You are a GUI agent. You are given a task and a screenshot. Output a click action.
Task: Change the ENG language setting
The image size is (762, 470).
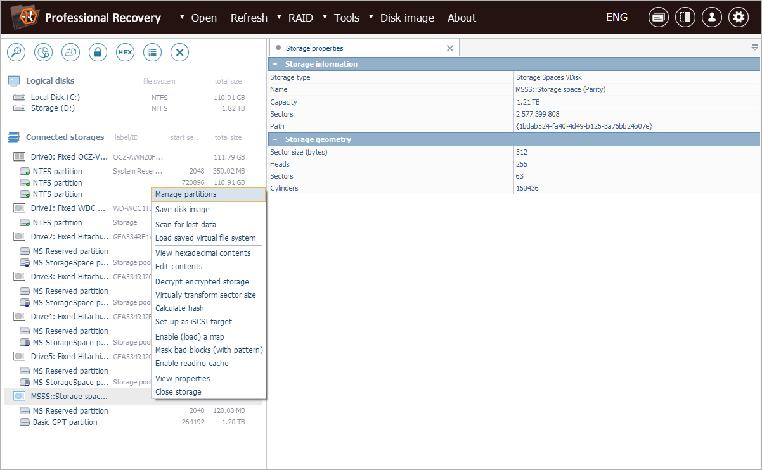[x=617, y=17]
